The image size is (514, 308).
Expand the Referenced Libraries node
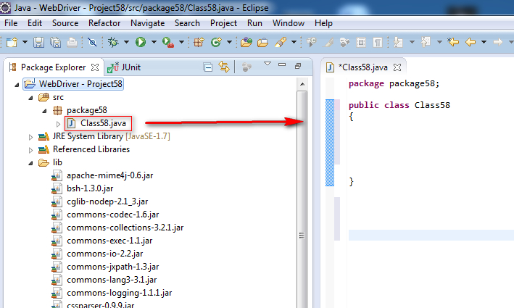(31, 151)
